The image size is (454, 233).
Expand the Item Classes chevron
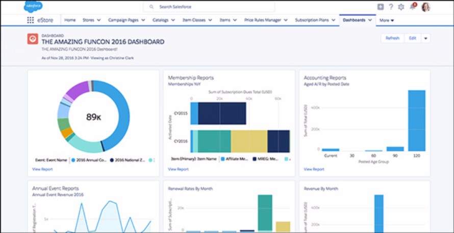coord(210,20)
